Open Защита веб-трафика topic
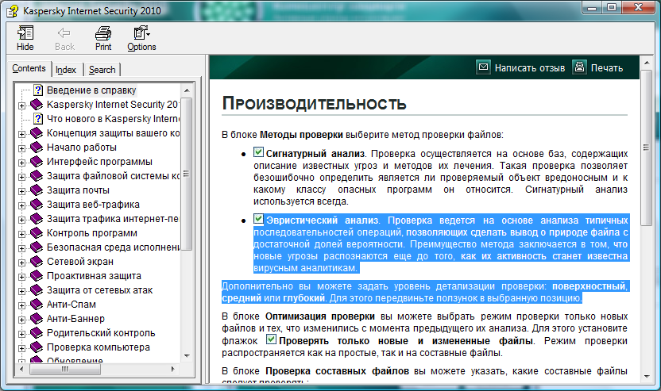Viewport: 661px width, 391px height. (x=93, y=205)
